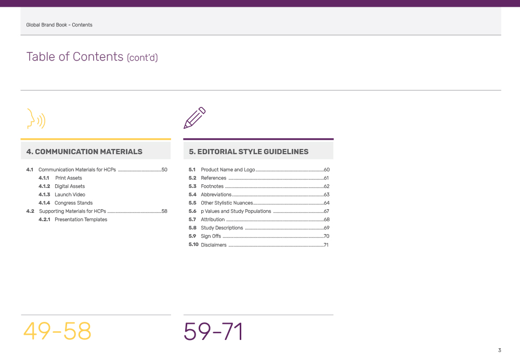Open the 5.2 References entry
The height and width of the screenshot is (354, 520).
(x=213, y=178)
